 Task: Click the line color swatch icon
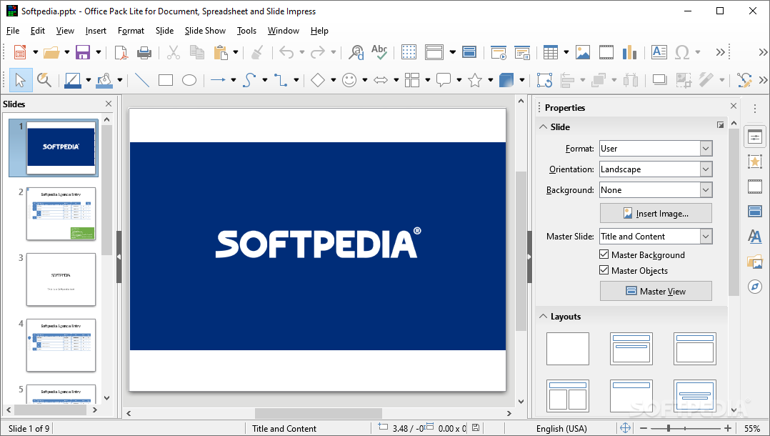pos(73,80)
